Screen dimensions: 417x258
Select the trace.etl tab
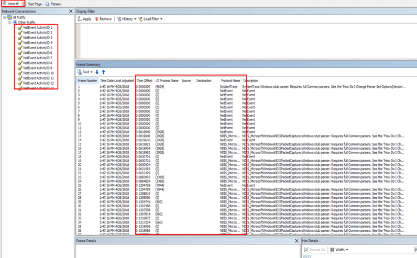(12, 4)
